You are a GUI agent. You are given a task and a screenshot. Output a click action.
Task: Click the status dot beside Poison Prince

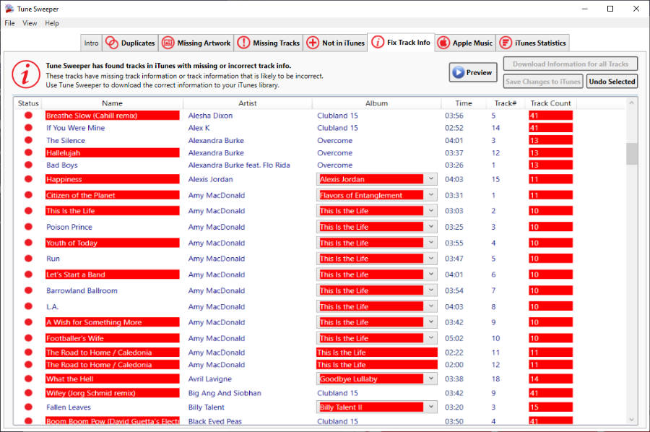(x=28, y=227)
